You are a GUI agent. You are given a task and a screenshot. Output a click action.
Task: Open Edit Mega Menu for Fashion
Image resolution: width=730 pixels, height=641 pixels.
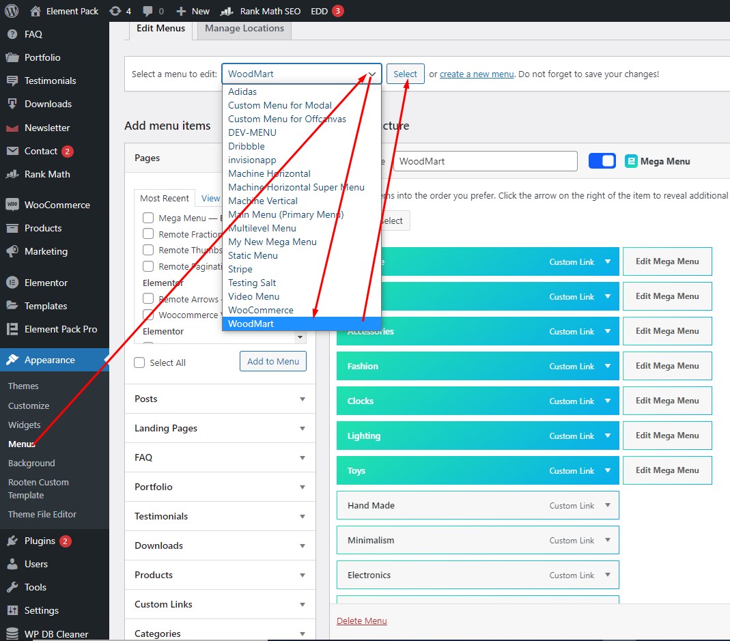(666, 365)
